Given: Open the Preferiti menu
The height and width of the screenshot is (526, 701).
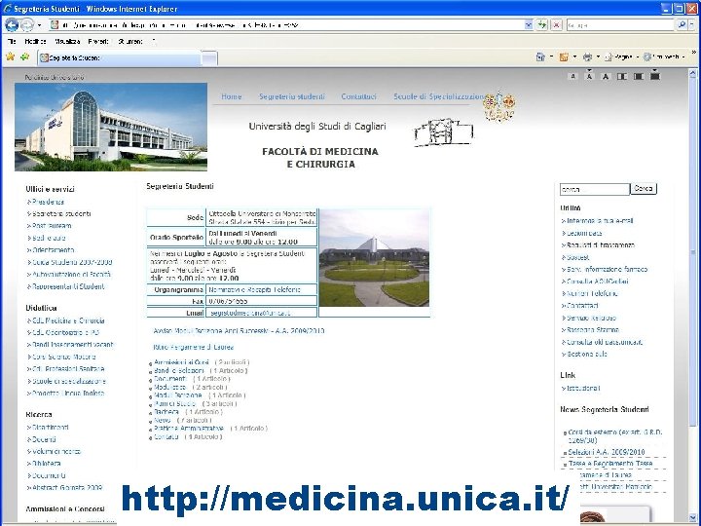Looking at the screenshot, I should (98, 42).
